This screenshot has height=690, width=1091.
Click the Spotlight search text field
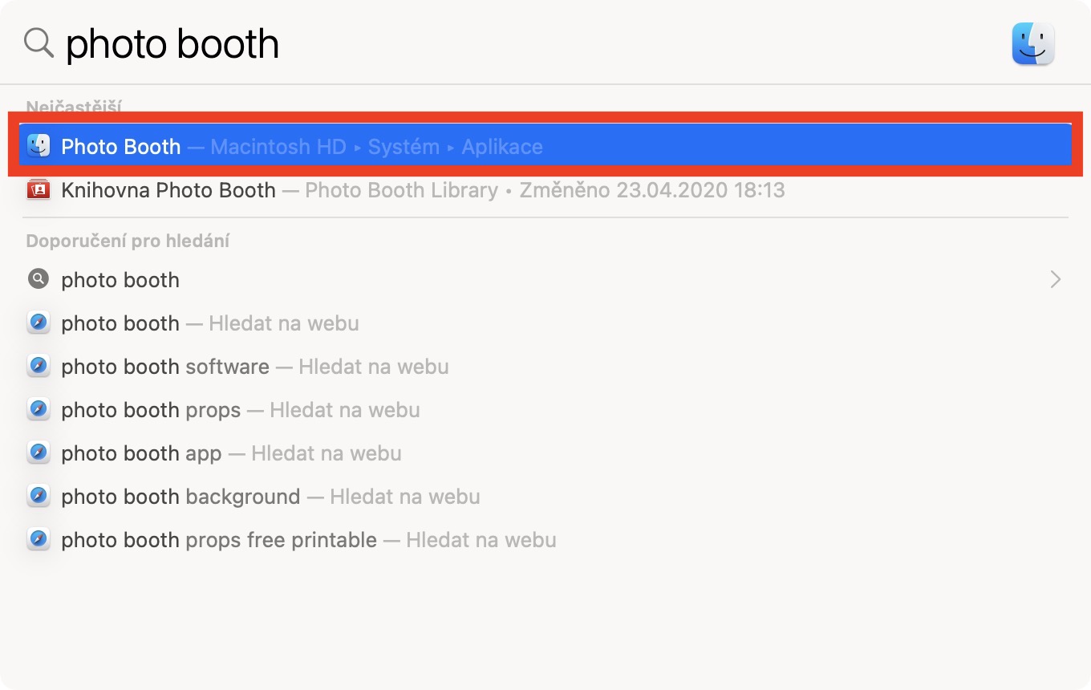481,43
